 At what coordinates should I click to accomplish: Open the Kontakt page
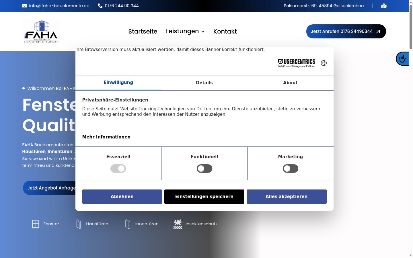click(x=225, y=32)
